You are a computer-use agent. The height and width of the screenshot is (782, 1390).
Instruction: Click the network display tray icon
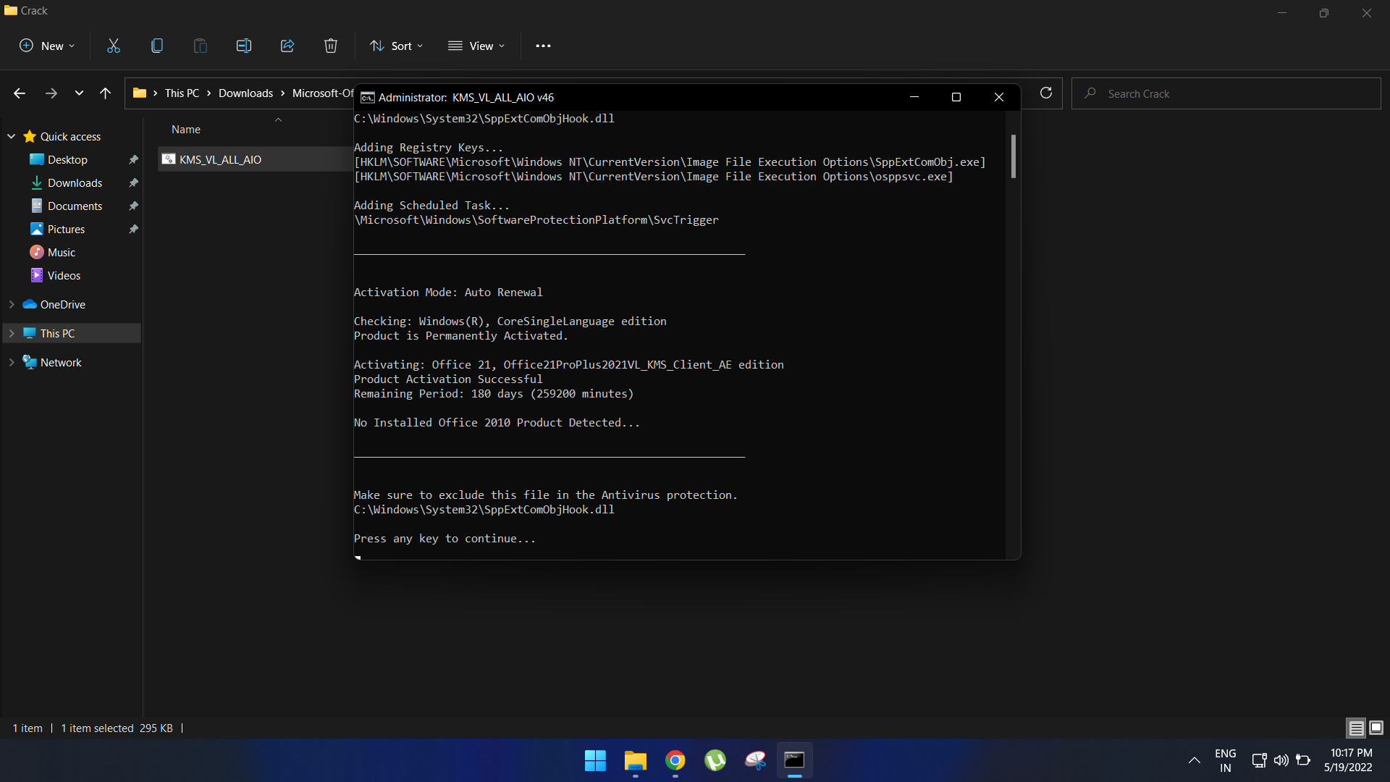click(x=1260, y=760)
